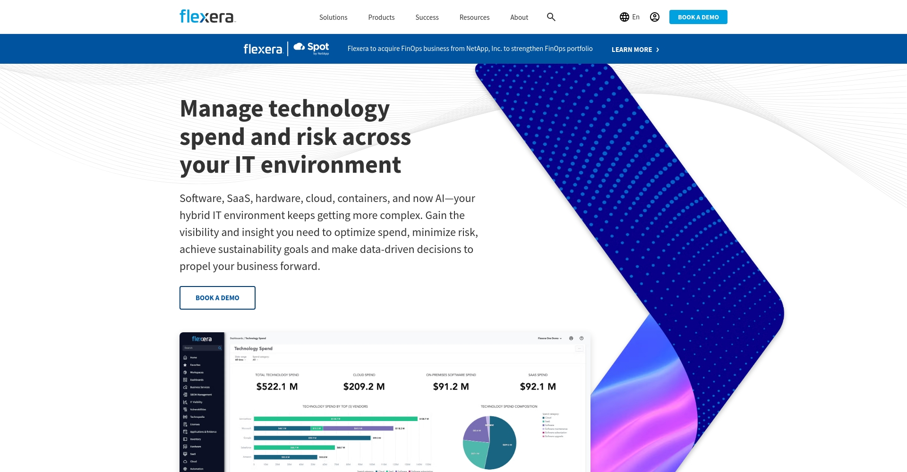Click the 'Manage technology spend' main heading
The image size is (907, 472).
click(x=295, y=136)
